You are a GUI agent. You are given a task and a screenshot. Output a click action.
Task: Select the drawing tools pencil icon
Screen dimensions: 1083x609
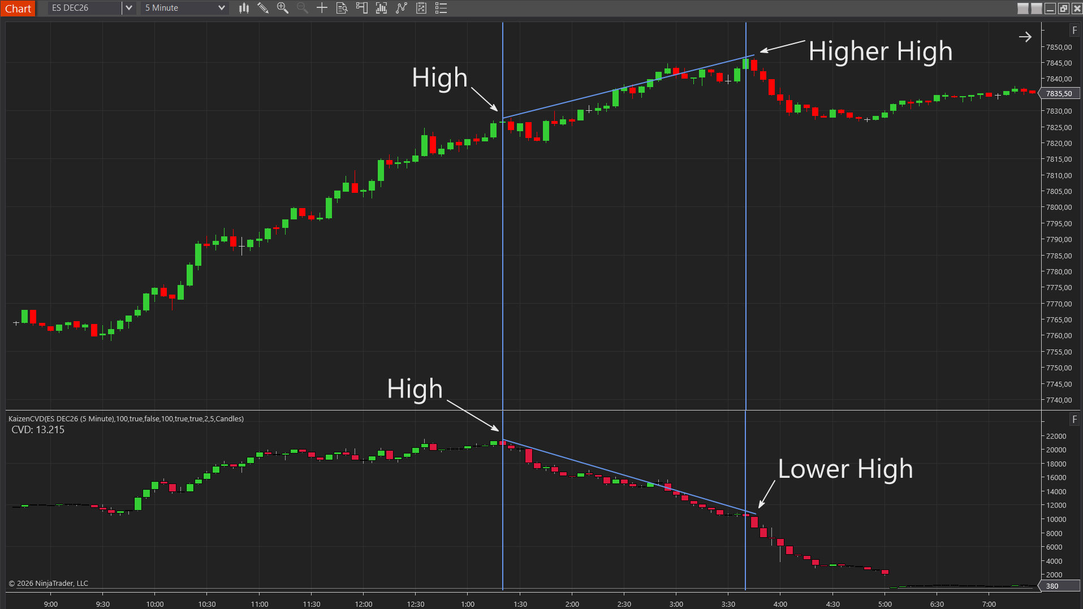tap(263, 8)
